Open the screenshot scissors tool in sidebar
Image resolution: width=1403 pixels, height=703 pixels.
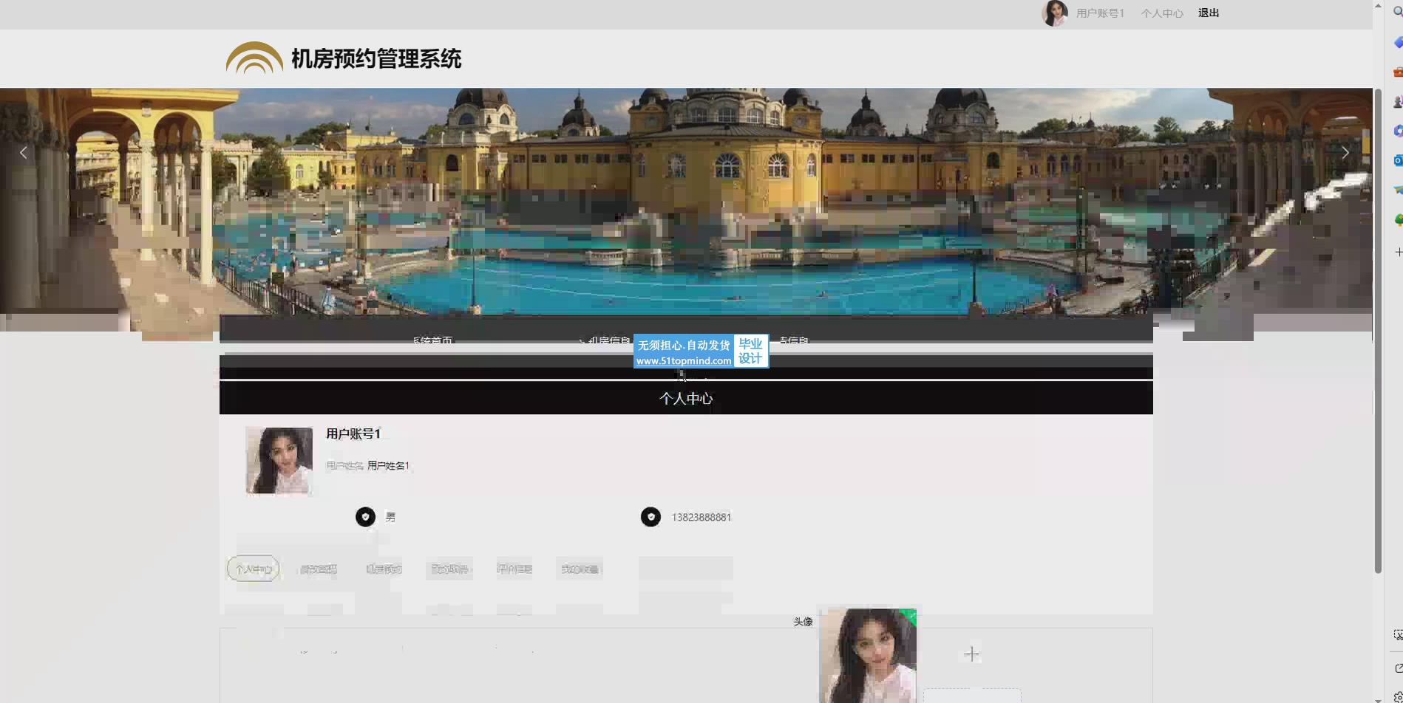[1397, 634]
